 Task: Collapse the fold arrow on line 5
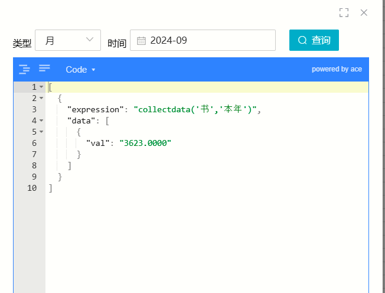tap(41, 132)
